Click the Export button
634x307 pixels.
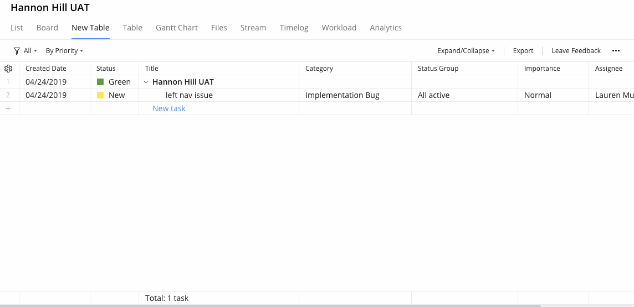(523, 51)
